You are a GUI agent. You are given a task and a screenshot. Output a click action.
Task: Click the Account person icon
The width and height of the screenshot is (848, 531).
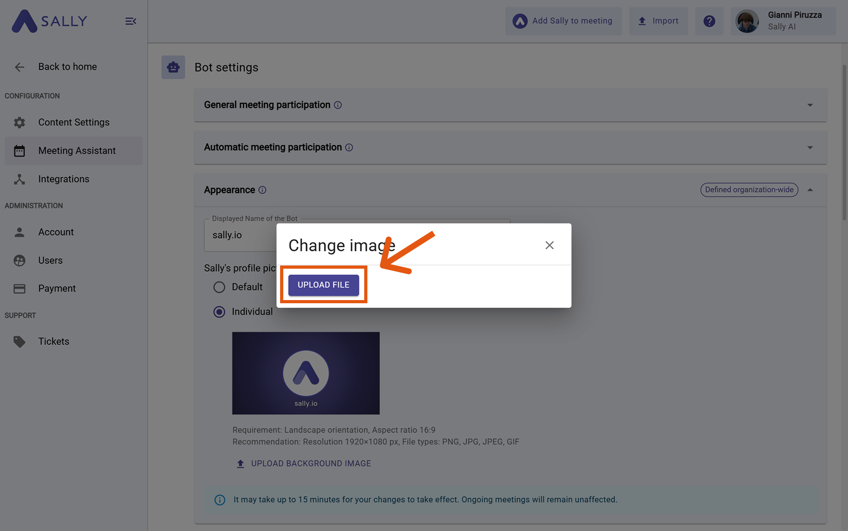tap(20, 232)
